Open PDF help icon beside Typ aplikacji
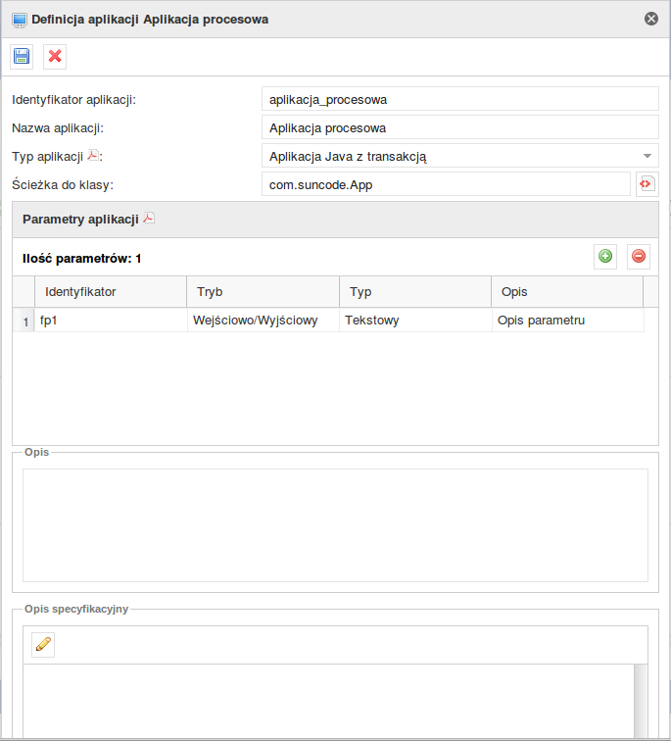 (93, 155)
